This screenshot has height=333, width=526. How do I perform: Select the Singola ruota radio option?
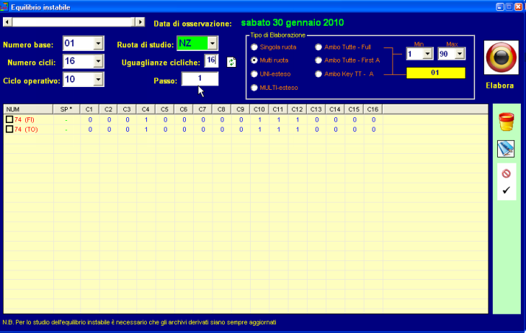click(254, 47)
